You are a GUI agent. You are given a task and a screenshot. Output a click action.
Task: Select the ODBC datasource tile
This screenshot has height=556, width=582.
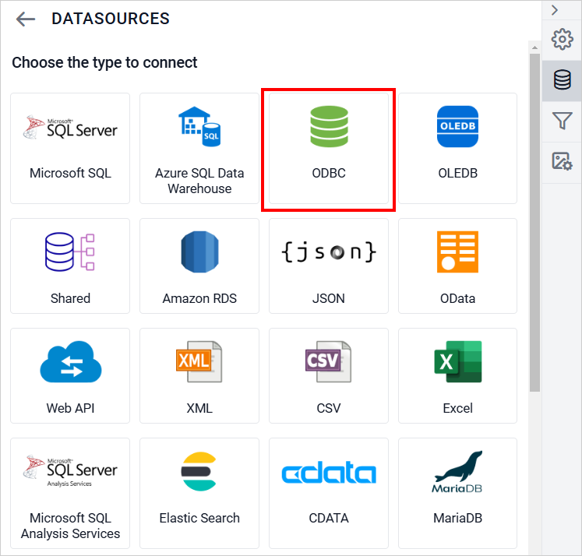[329, 148]
